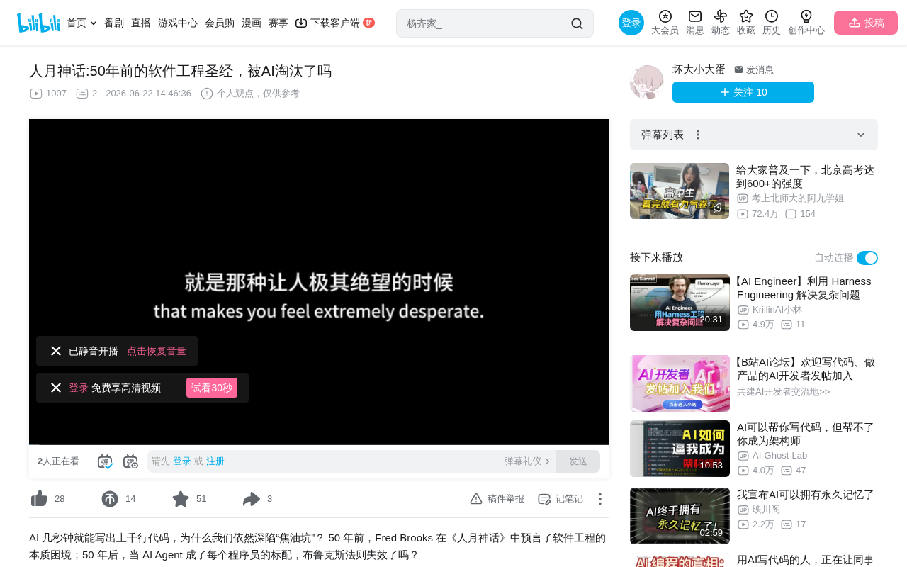Click 注册 link in danmaku input

tap(215, 461)
